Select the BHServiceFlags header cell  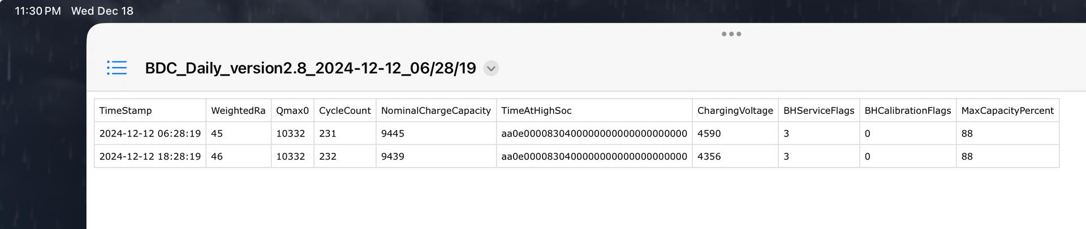tap(818, 111)
